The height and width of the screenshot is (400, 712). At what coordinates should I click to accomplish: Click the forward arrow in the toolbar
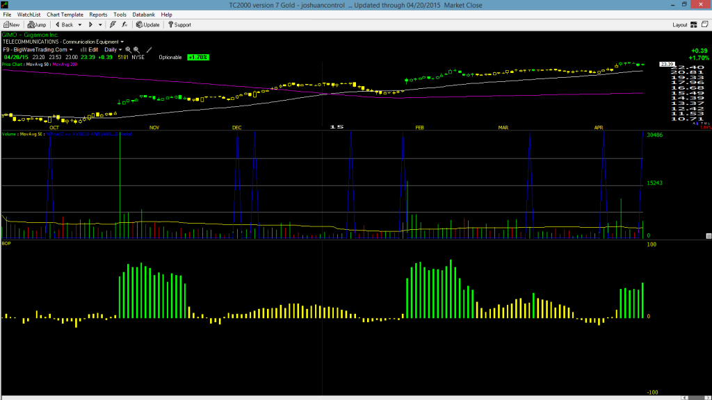(x=90, y=25)
